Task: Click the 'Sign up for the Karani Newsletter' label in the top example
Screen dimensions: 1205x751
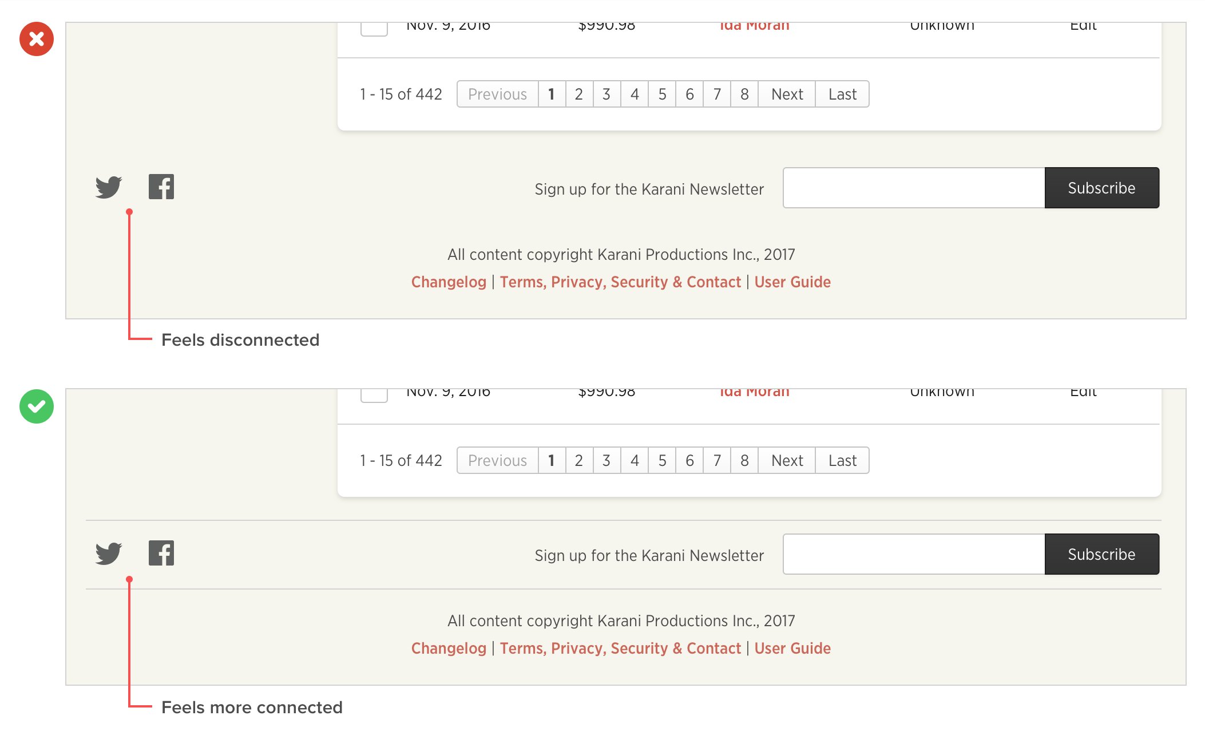Action: tap(649, 189)
